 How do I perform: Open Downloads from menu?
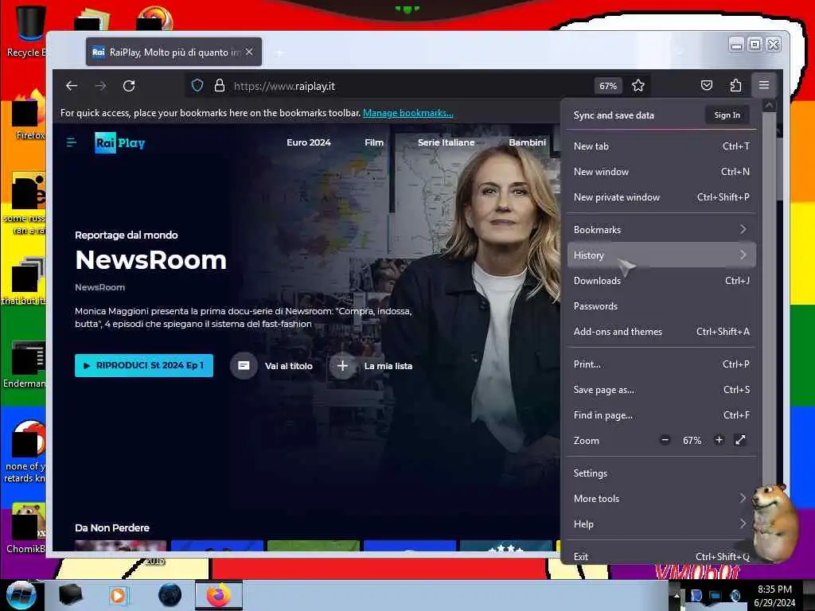click(x=661, y=281)
